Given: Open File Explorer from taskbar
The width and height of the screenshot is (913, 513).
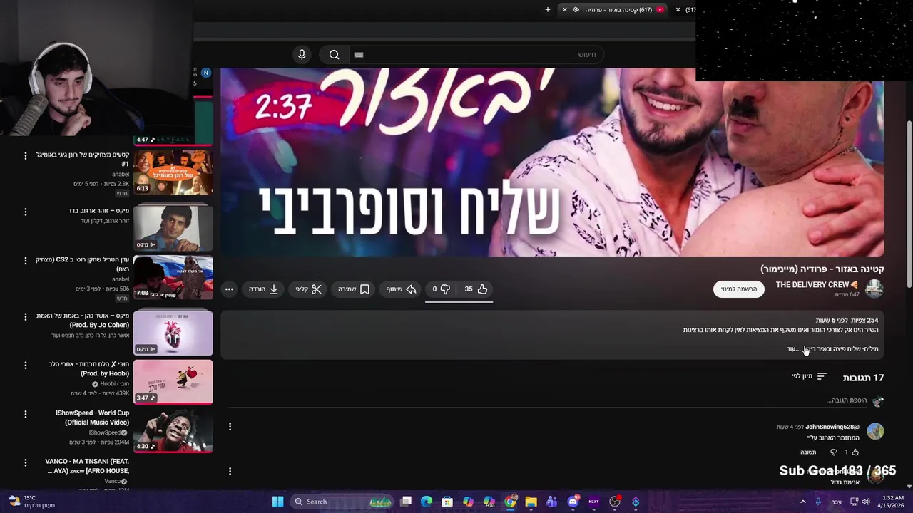Looking at the screenshot, I should 531,502.
